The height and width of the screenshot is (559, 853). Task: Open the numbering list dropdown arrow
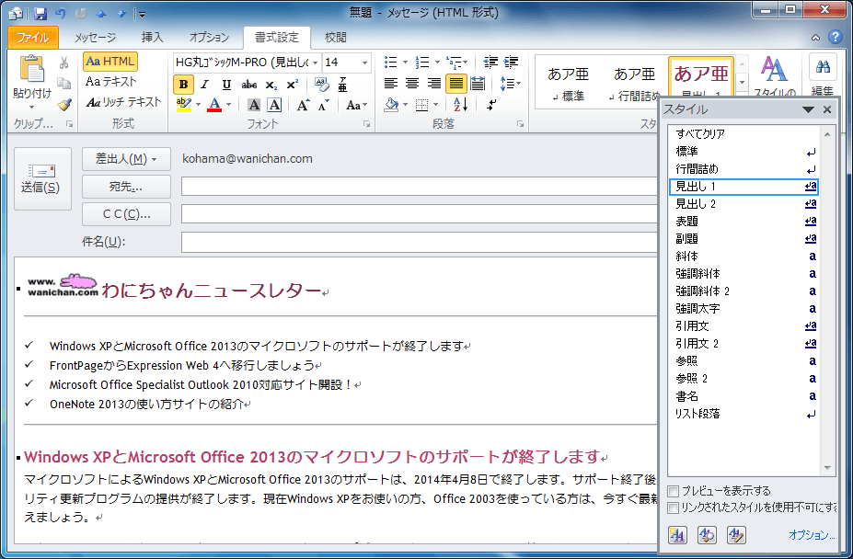tap(437, 63)
